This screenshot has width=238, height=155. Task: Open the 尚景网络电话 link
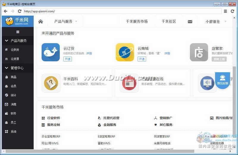162,143
